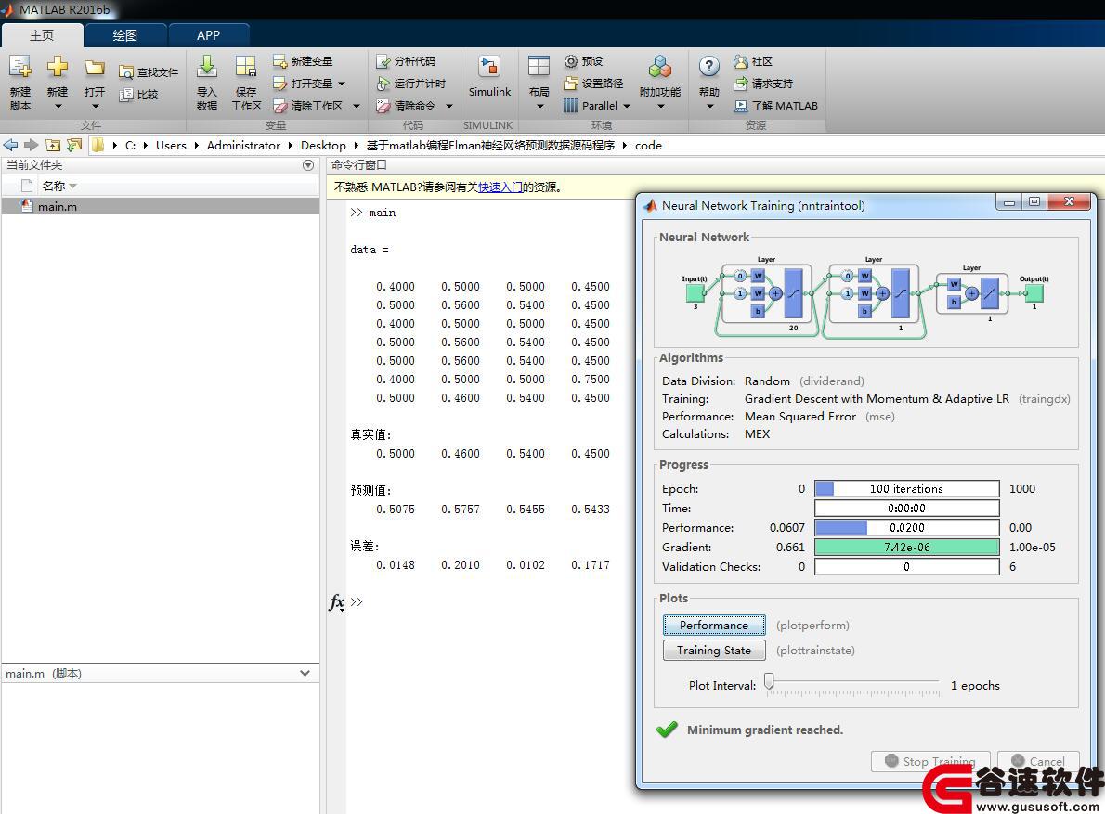Click the Gradient progress bar
1105x814 pixels.
point(907,547)
